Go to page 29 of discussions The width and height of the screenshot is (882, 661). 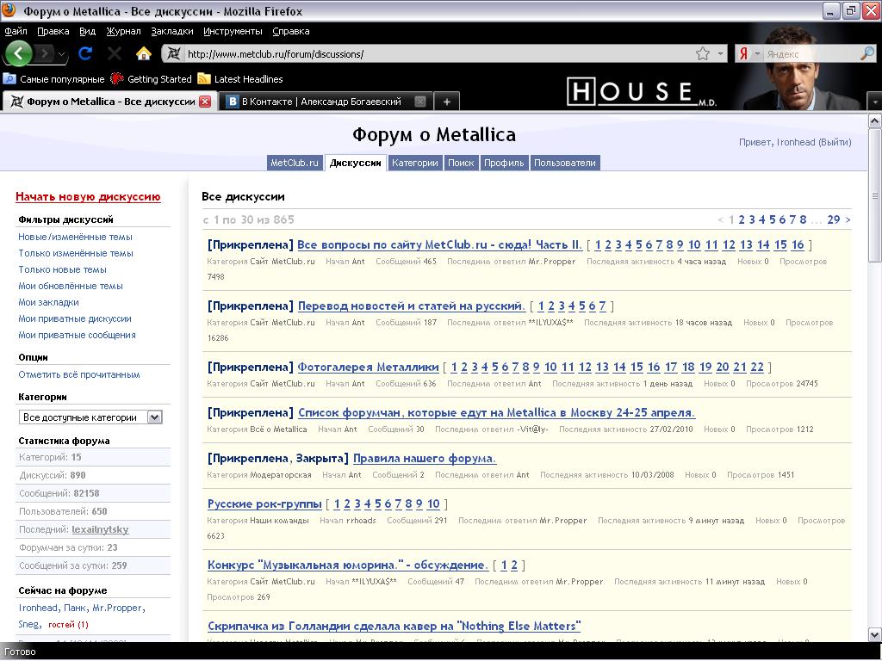(x=833, y=219)
